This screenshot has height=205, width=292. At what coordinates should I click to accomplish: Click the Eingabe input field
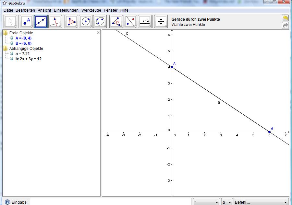110,202
